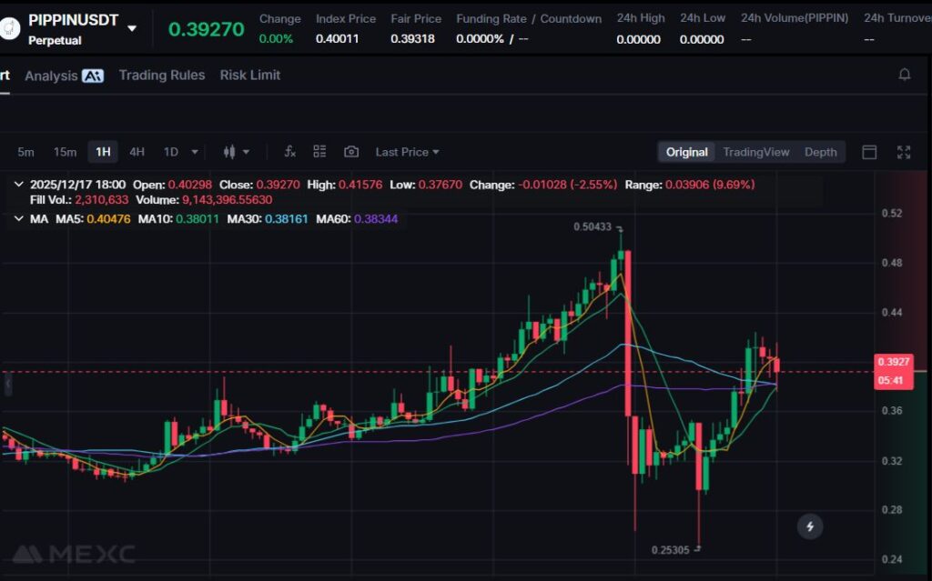Switch to Depth chart view
This screenshot has height=581, width=932.
[820, 152]
